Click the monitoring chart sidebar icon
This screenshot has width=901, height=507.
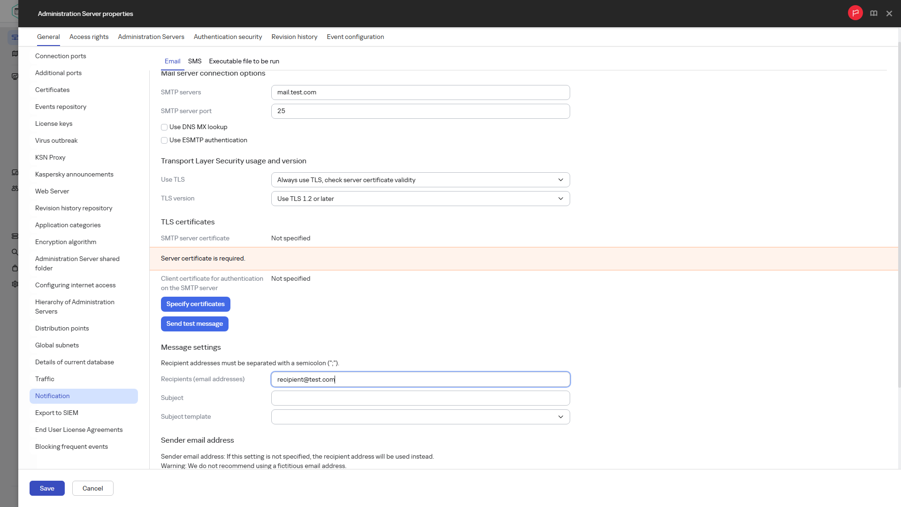15,77
